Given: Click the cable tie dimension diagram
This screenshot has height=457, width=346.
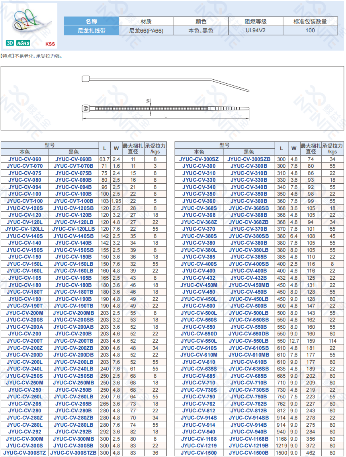Looking at the screenshot, I should click(166, 98).
